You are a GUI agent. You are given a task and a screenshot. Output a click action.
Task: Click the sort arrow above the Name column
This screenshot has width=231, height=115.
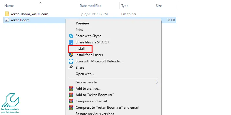40,3
